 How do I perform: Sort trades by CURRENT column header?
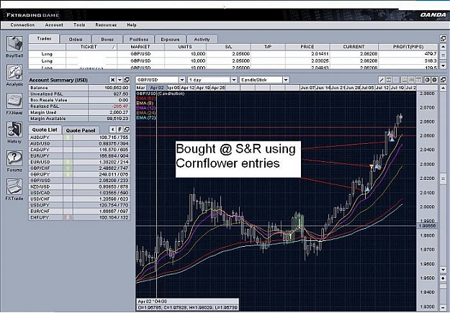click(354, 47)
